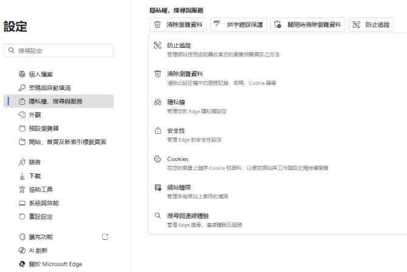Click the 關於 Microsoft Edge logo icon
This screenshot has height=272, width=407.
point(22,264)
